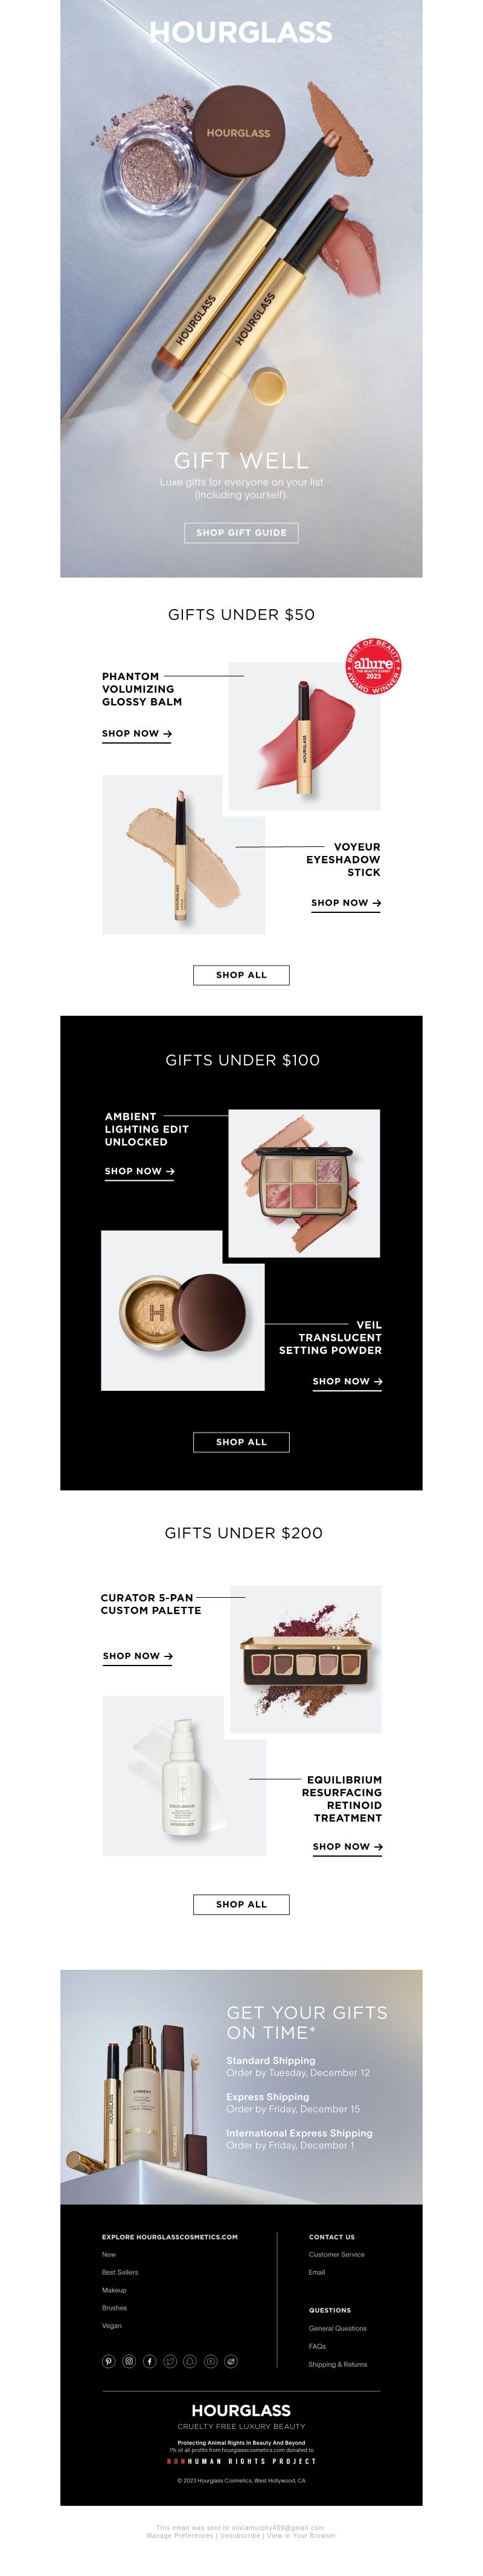Open the Shipping & Returns link
Viewport: 483px width, 2576px height.
click(x=337, y=2364)
